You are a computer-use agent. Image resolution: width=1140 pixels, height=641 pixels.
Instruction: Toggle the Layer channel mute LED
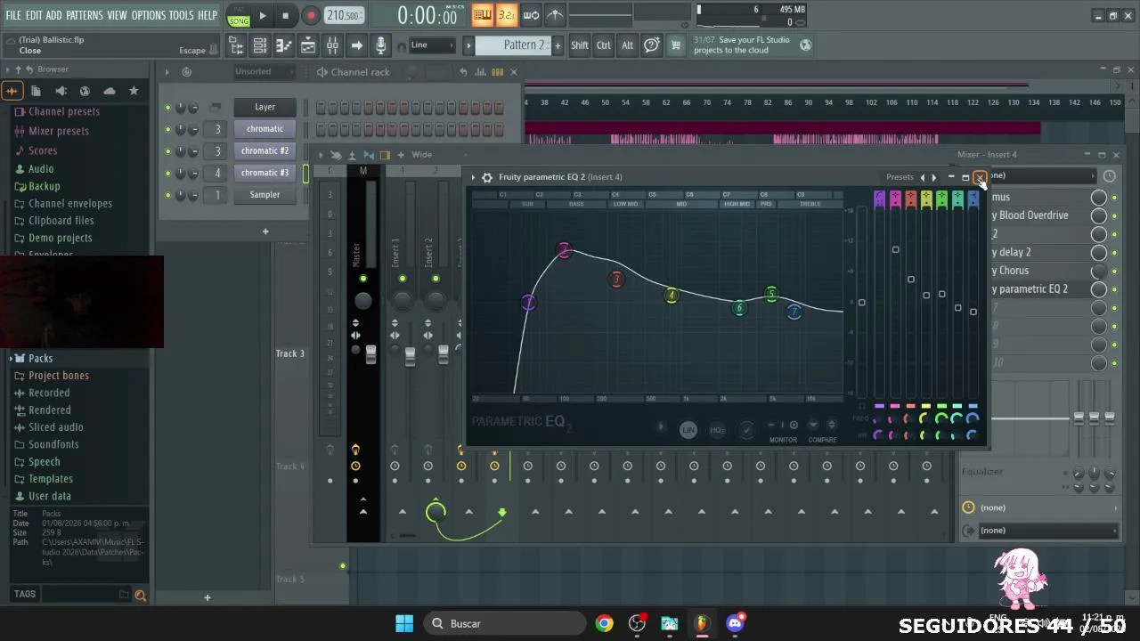[167, 108]
